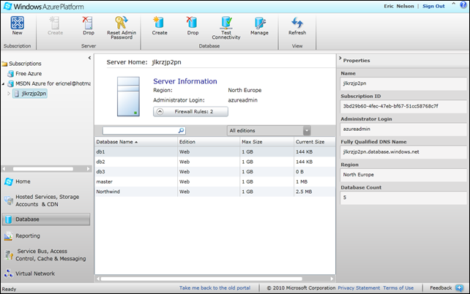Click in the database search field
Screen dimensions: 470x294
pos(141,130)
